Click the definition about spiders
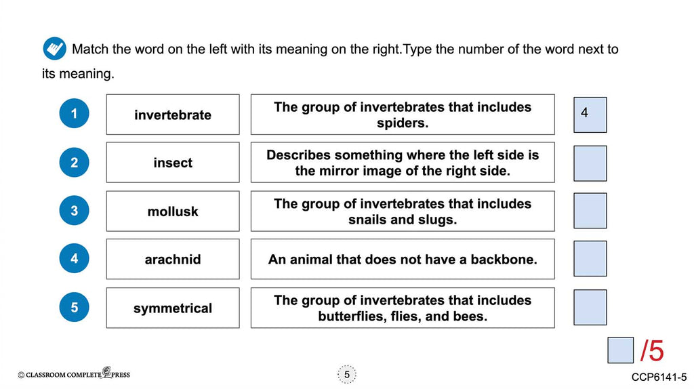694x389 pixels. tap(403, 115)
